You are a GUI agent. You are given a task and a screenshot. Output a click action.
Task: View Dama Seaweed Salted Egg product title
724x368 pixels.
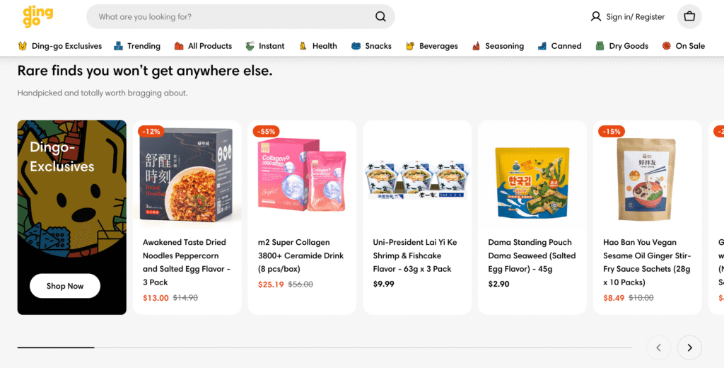(532, 255)
